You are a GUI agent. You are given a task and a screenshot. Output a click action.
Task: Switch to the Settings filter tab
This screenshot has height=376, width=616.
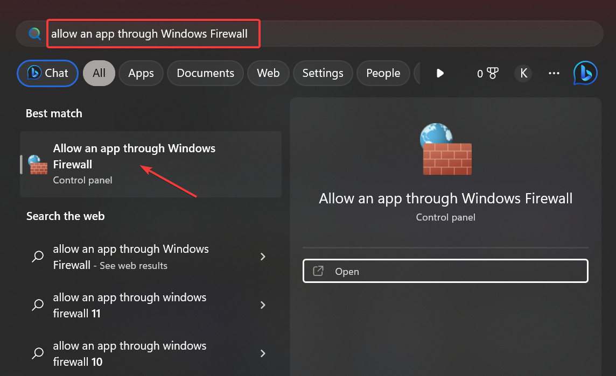click(x=323, y=73)
